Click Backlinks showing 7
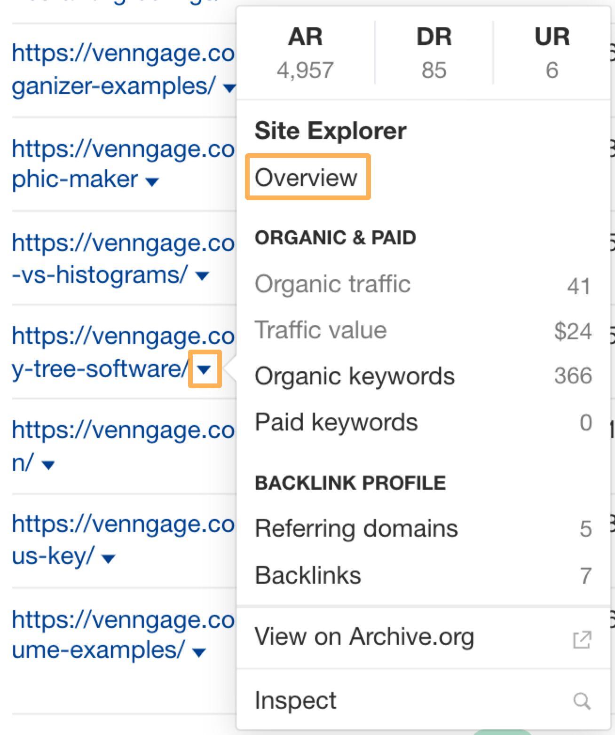The height and width of the screenshot is (735, 615). (x=308, y=575)
